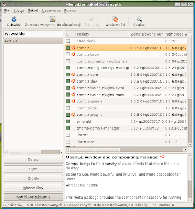195x209 pixels.
Task: Sort by the S status column header
Action: click(67, 34)
